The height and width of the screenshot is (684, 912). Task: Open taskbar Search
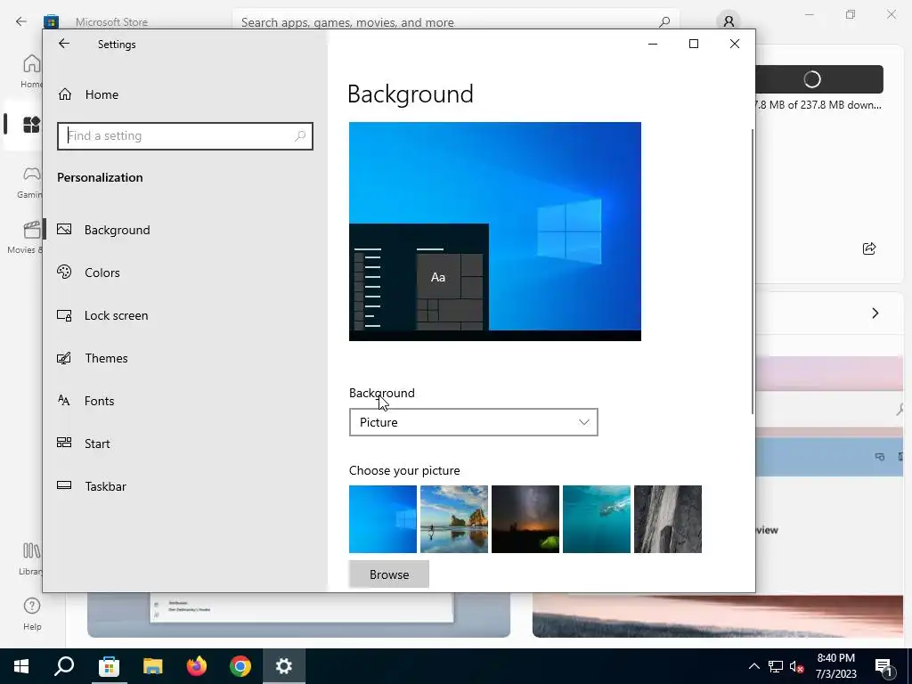pyautogui.click(x=64, y=666)
